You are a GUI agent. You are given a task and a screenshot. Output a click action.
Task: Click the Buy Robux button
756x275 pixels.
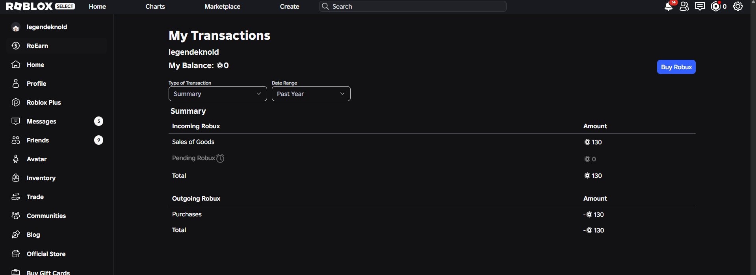pos(676,67)
